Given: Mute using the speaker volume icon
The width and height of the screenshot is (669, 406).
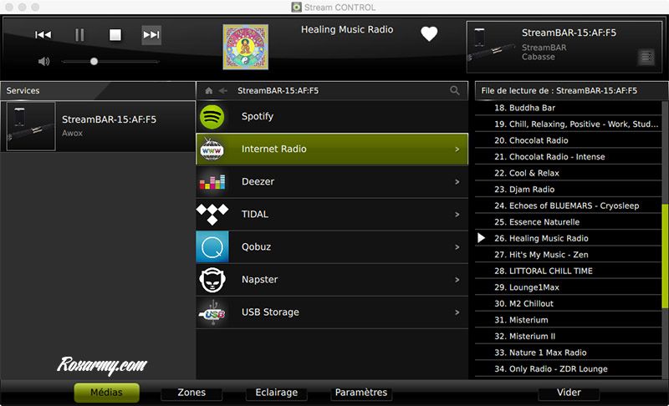Looking at the screenshot, I should click(43, 61).
